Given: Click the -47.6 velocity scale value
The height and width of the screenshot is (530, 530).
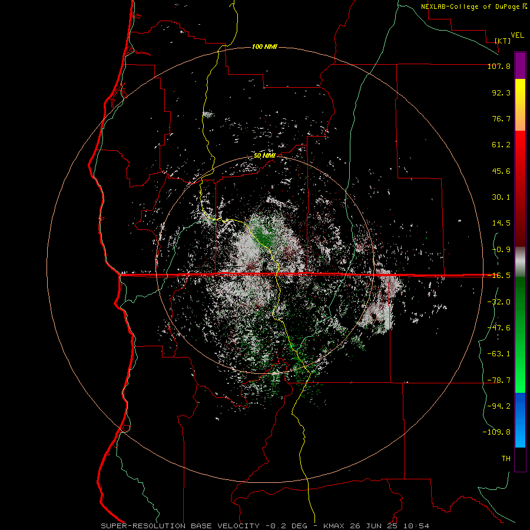Looking at the screenshot, I should click(x=499, y=328).
